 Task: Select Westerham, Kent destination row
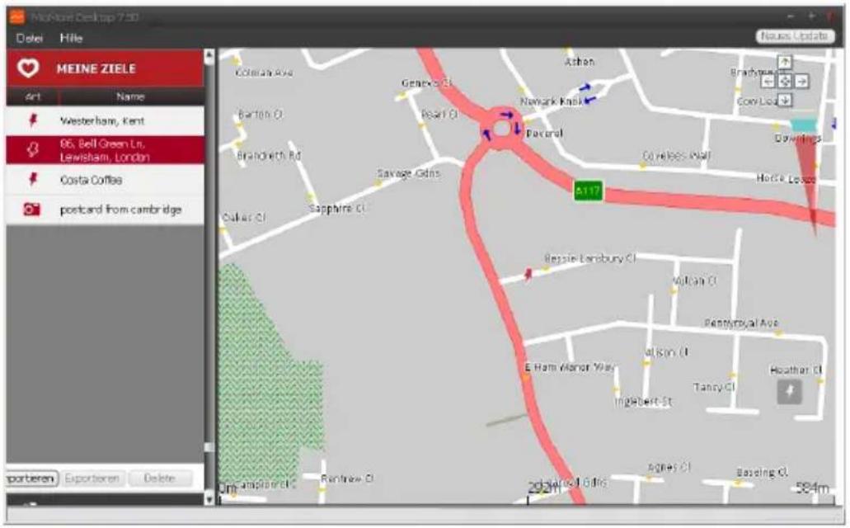[106, 120]
